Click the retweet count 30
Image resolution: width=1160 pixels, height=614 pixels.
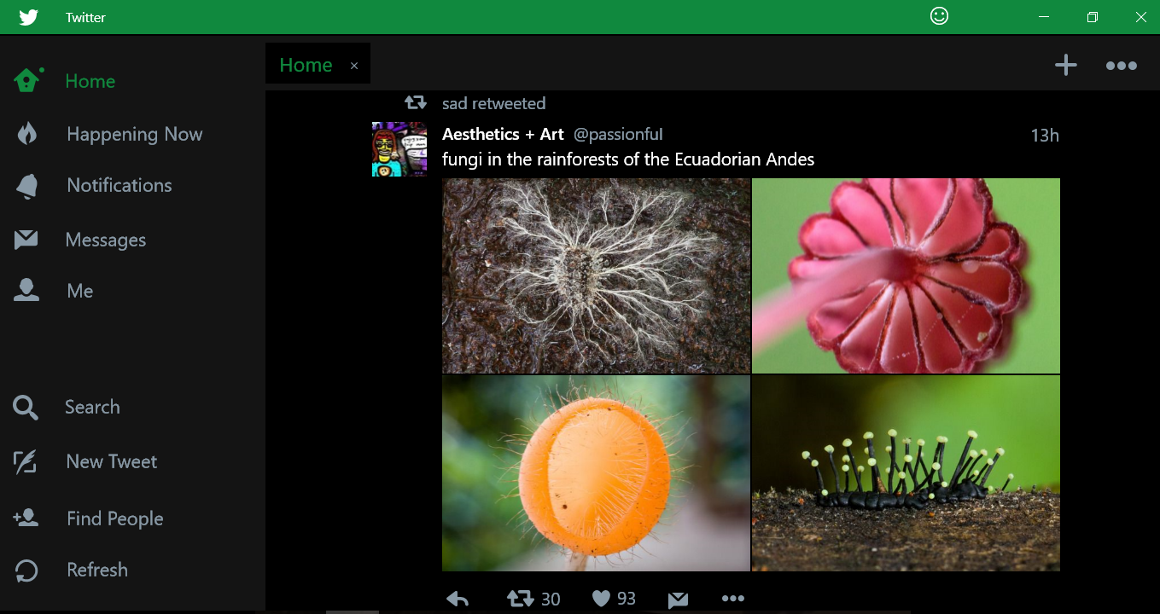[551, 600]
